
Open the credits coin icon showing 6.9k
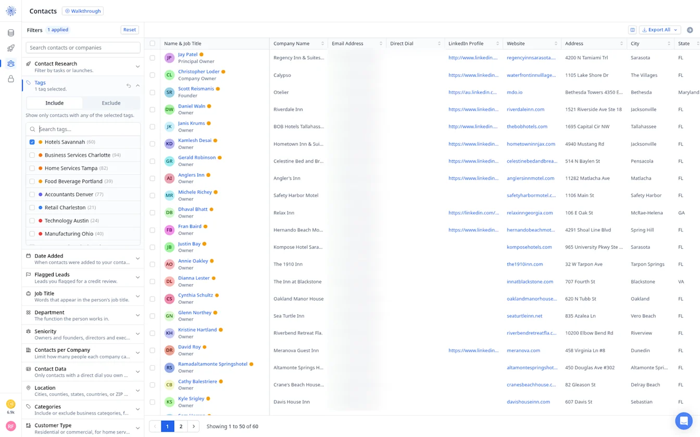point(11,404)
